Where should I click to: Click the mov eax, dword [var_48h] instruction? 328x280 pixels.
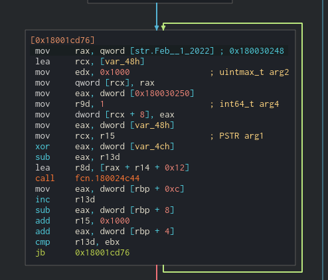coord(105,125)
